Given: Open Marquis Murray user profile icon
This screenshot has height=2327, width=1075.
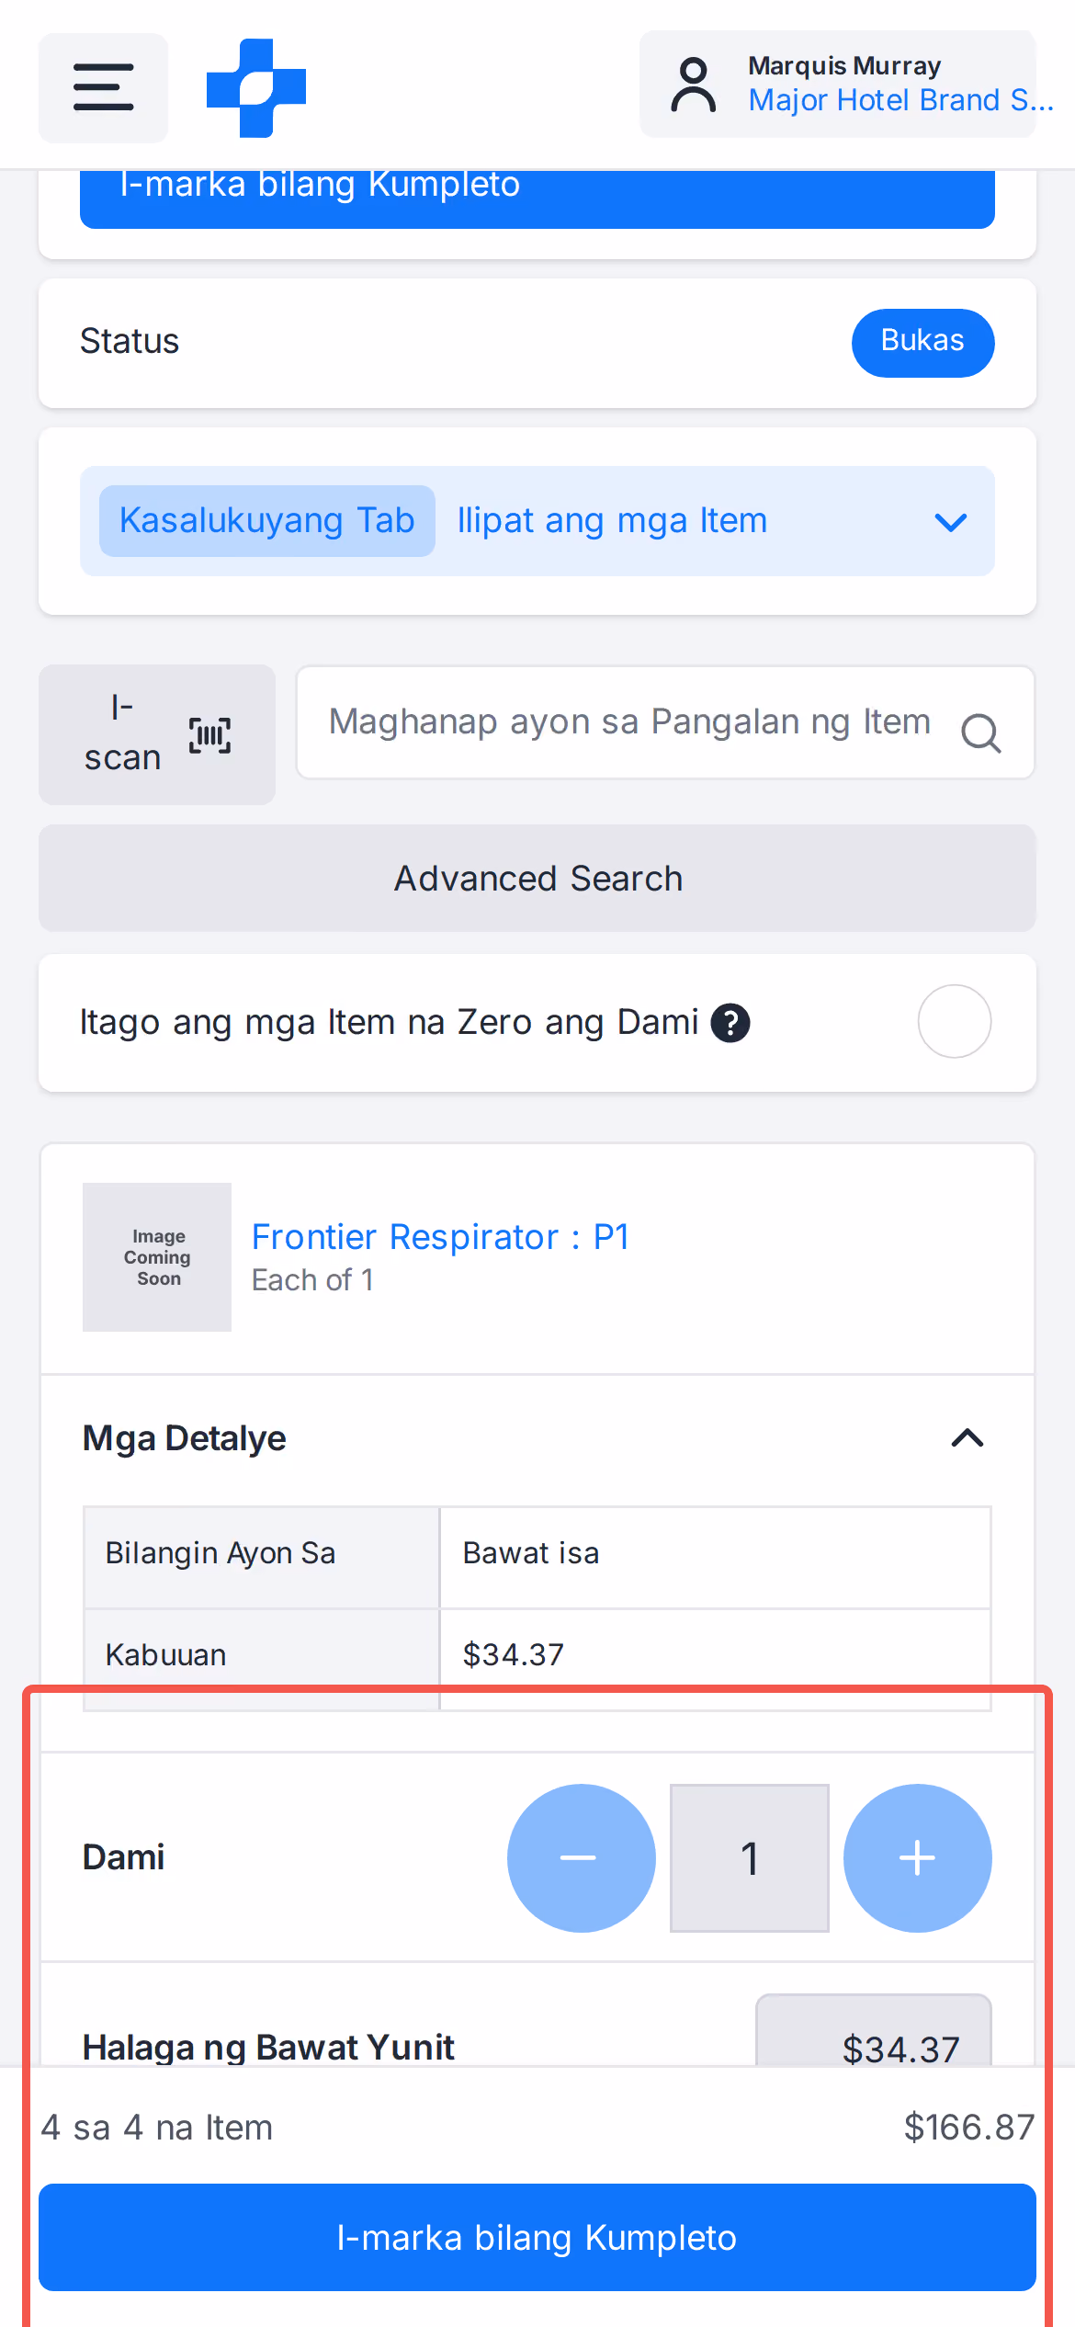Looking at the screenshot, I should tap(694, 85).
